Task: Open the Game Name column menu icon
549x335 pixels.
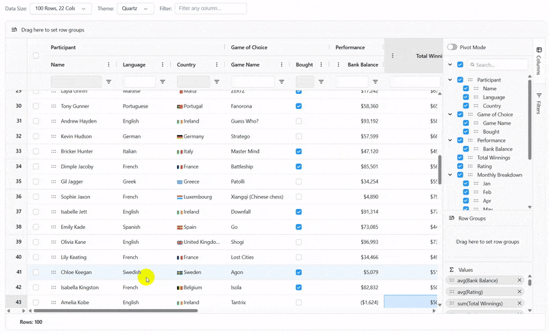Action: click(x=281, y=64)
